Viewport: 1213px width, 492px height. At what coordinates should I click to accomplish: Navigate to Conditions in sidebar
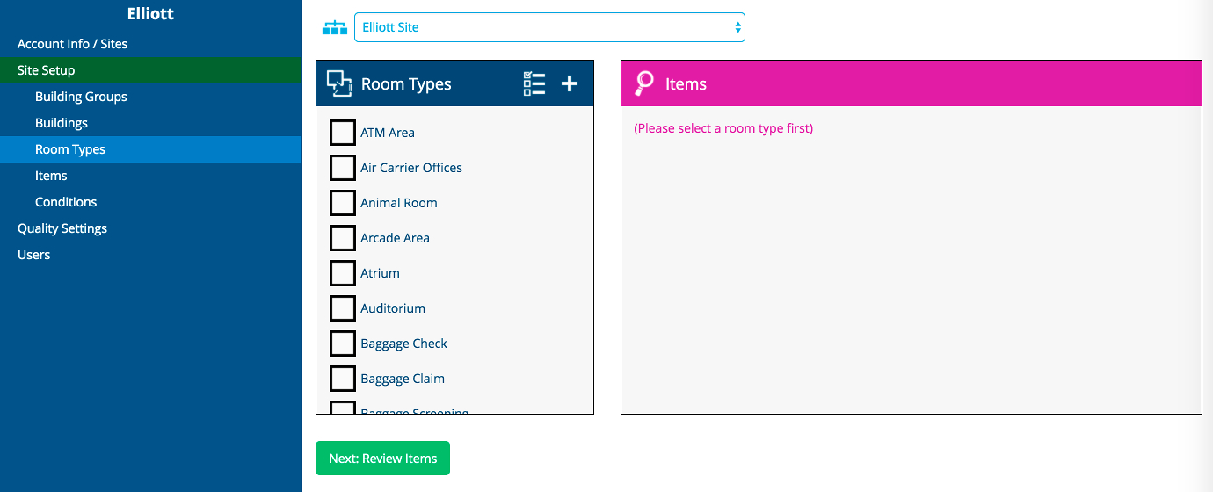[x=66, y=202]
